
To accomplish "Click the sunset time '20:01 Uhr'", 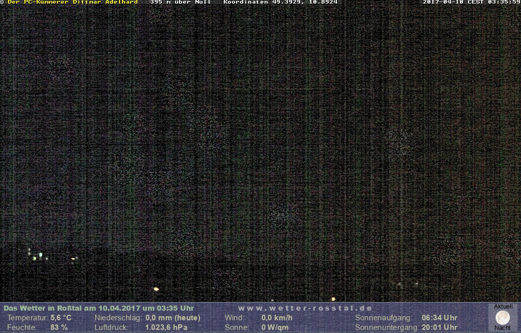I will tap(440, 327).
